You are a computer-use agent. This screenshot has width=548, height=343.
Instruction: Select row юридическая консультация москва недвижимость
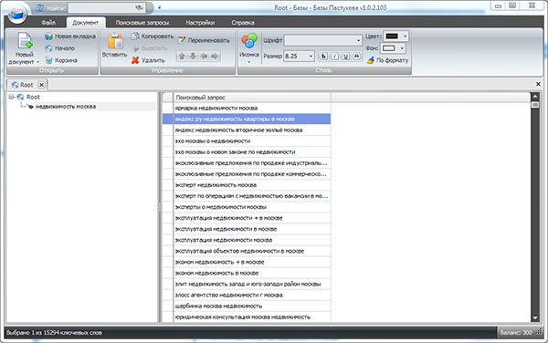[252, 317]
